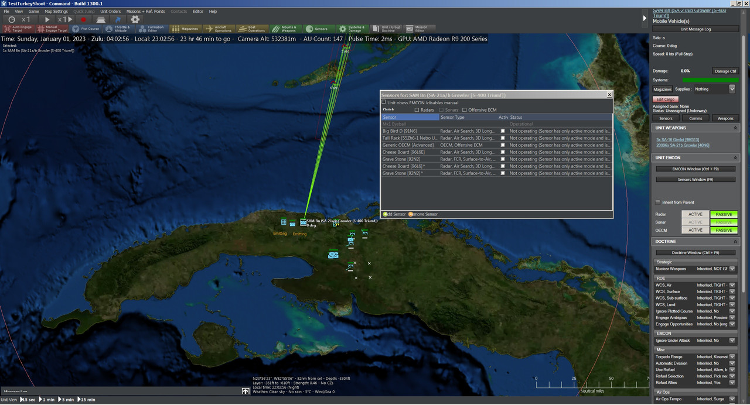Click the unit platform icon in toolbar
The height and width of the screenshot is (405, 750).
[101, 19]
